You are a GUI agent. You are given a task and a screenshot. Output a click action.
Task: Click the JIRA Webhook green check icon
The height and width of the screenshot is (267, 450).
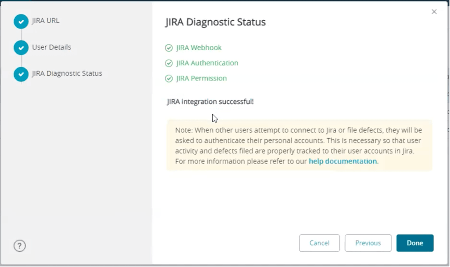(169, 48)
